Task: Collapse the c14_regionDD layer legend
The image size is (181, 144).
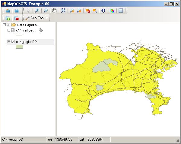Action: tap(8, 42)
